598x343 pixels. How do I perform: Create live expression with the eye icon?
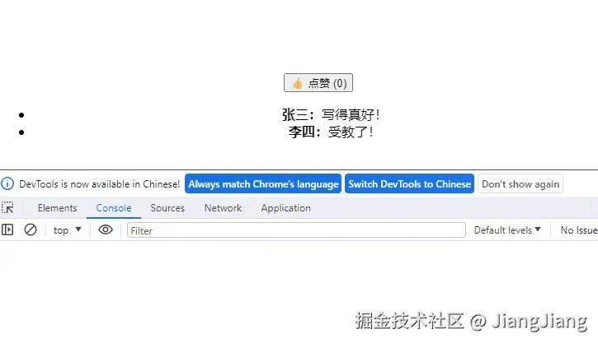click(106, 229)
